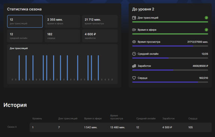
Task: Click the Заработок column header in История
Action: click(169, 119)
